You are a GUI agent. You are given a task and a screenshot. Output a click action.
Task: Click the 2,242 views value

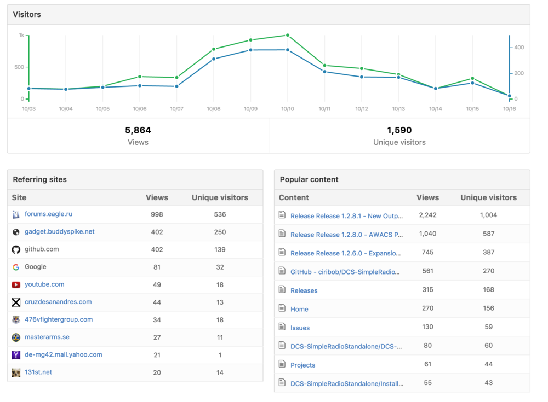point(428,215)
